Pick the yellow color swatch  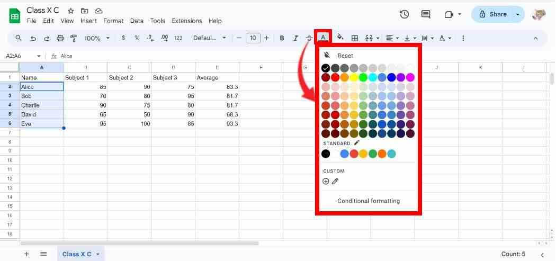coord(354,77)
